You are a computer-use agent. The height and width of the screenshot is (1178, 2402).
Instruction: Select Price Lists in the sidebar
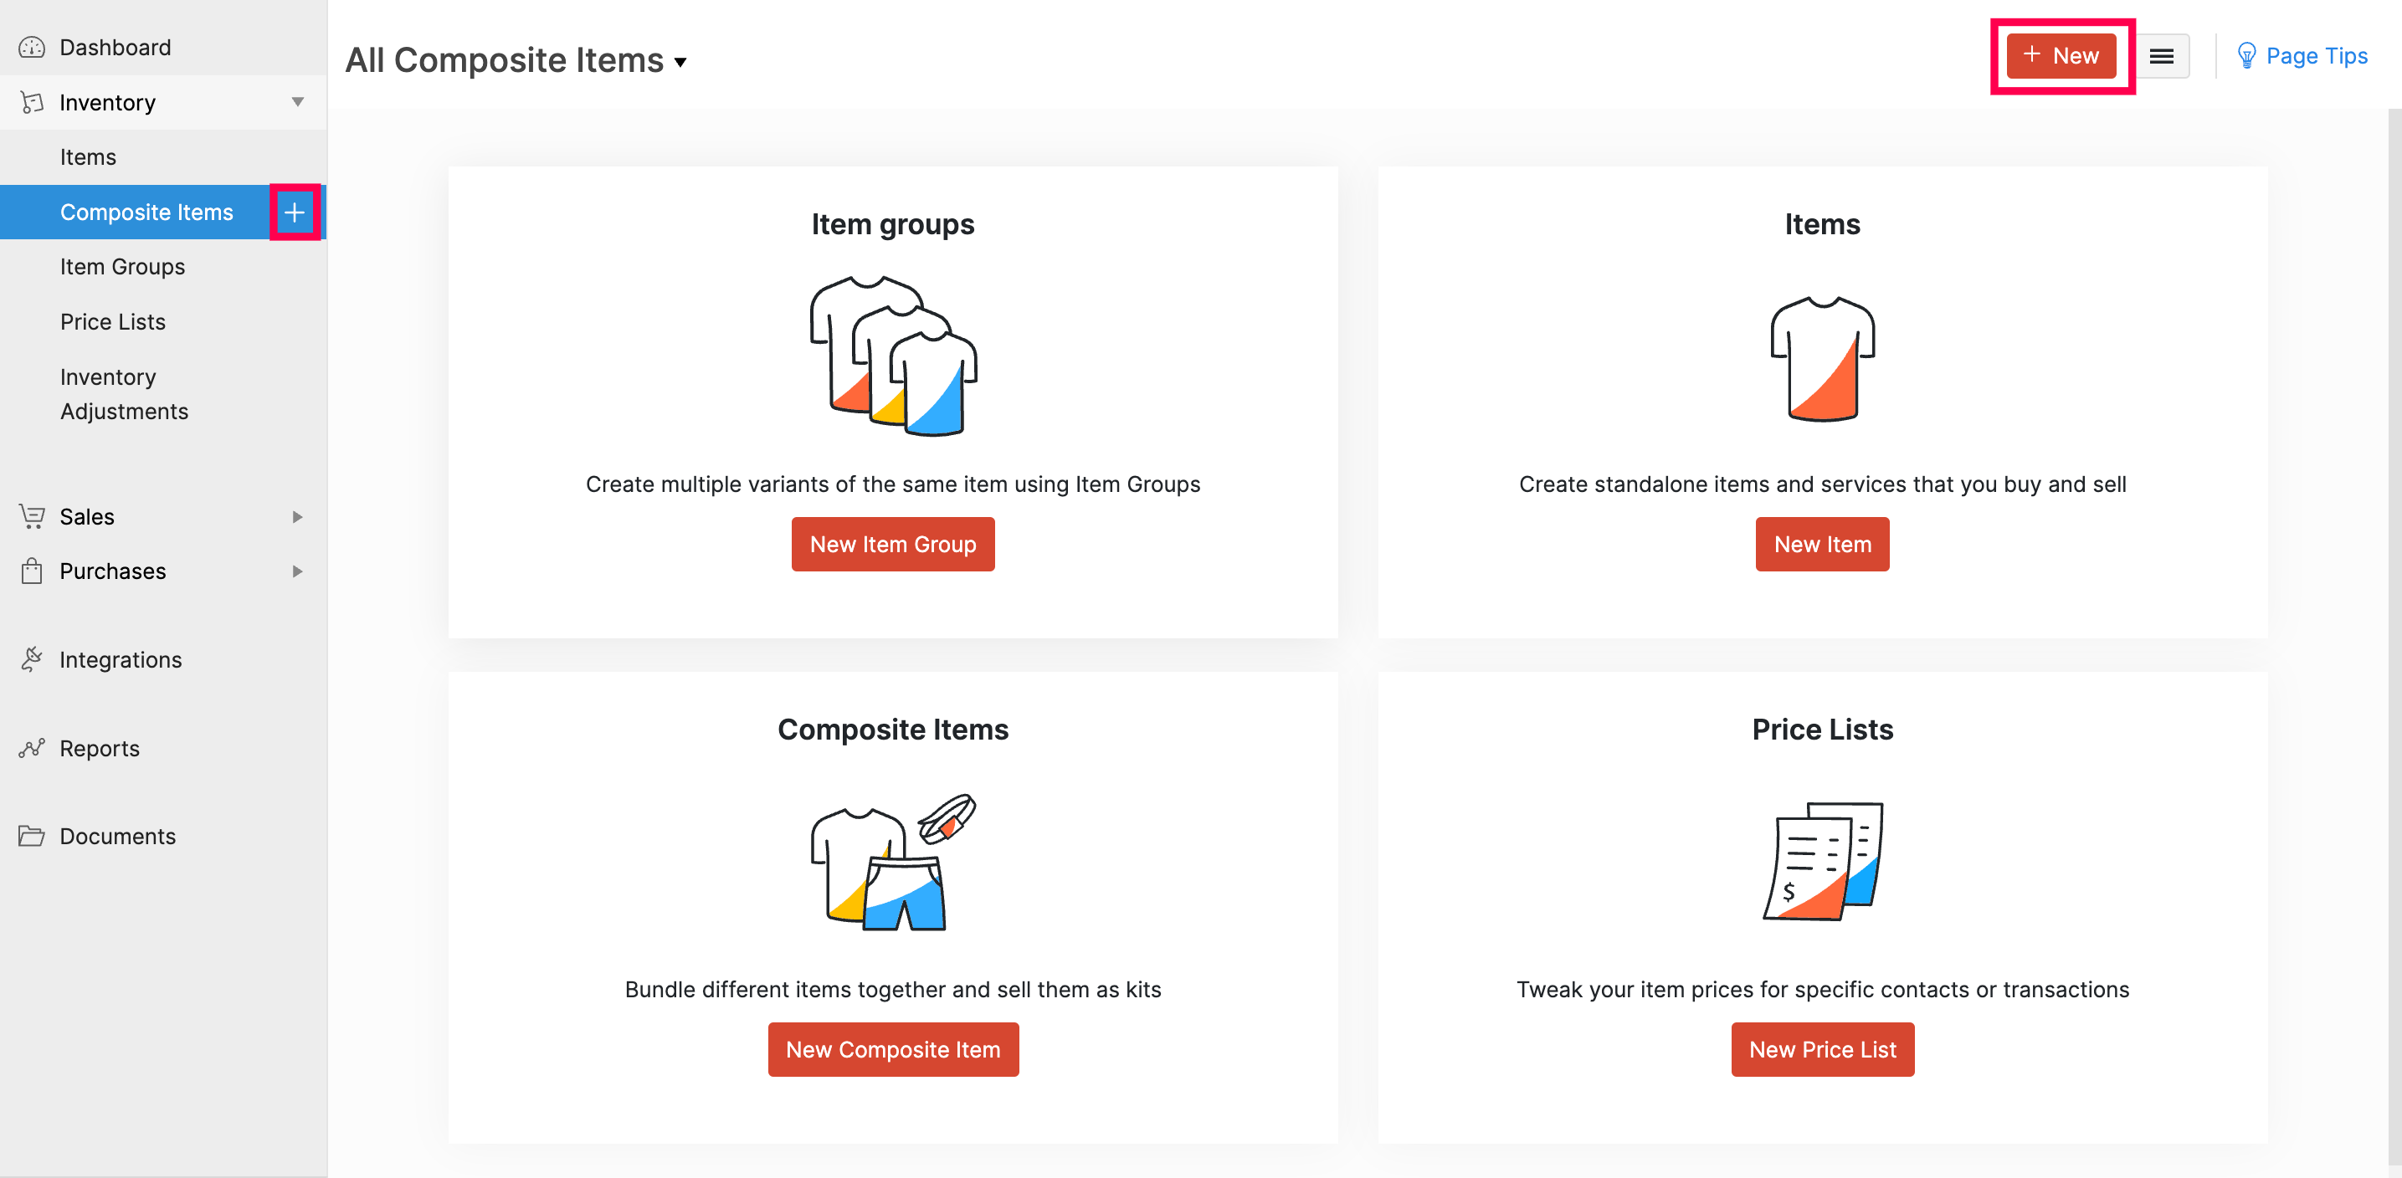coord(113,321)
